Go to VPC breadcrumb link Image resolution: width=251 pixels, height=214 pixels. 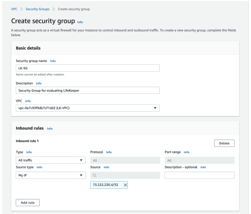pyautogui.click(x=14, y=9)
